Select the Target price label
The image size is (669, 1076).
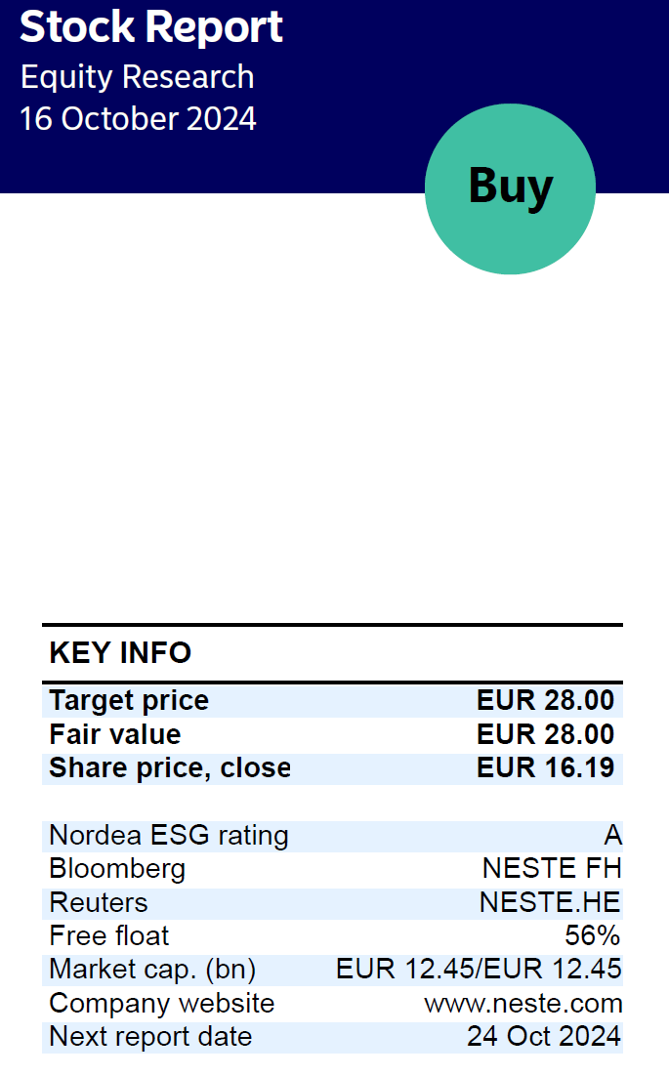[129, 701]
